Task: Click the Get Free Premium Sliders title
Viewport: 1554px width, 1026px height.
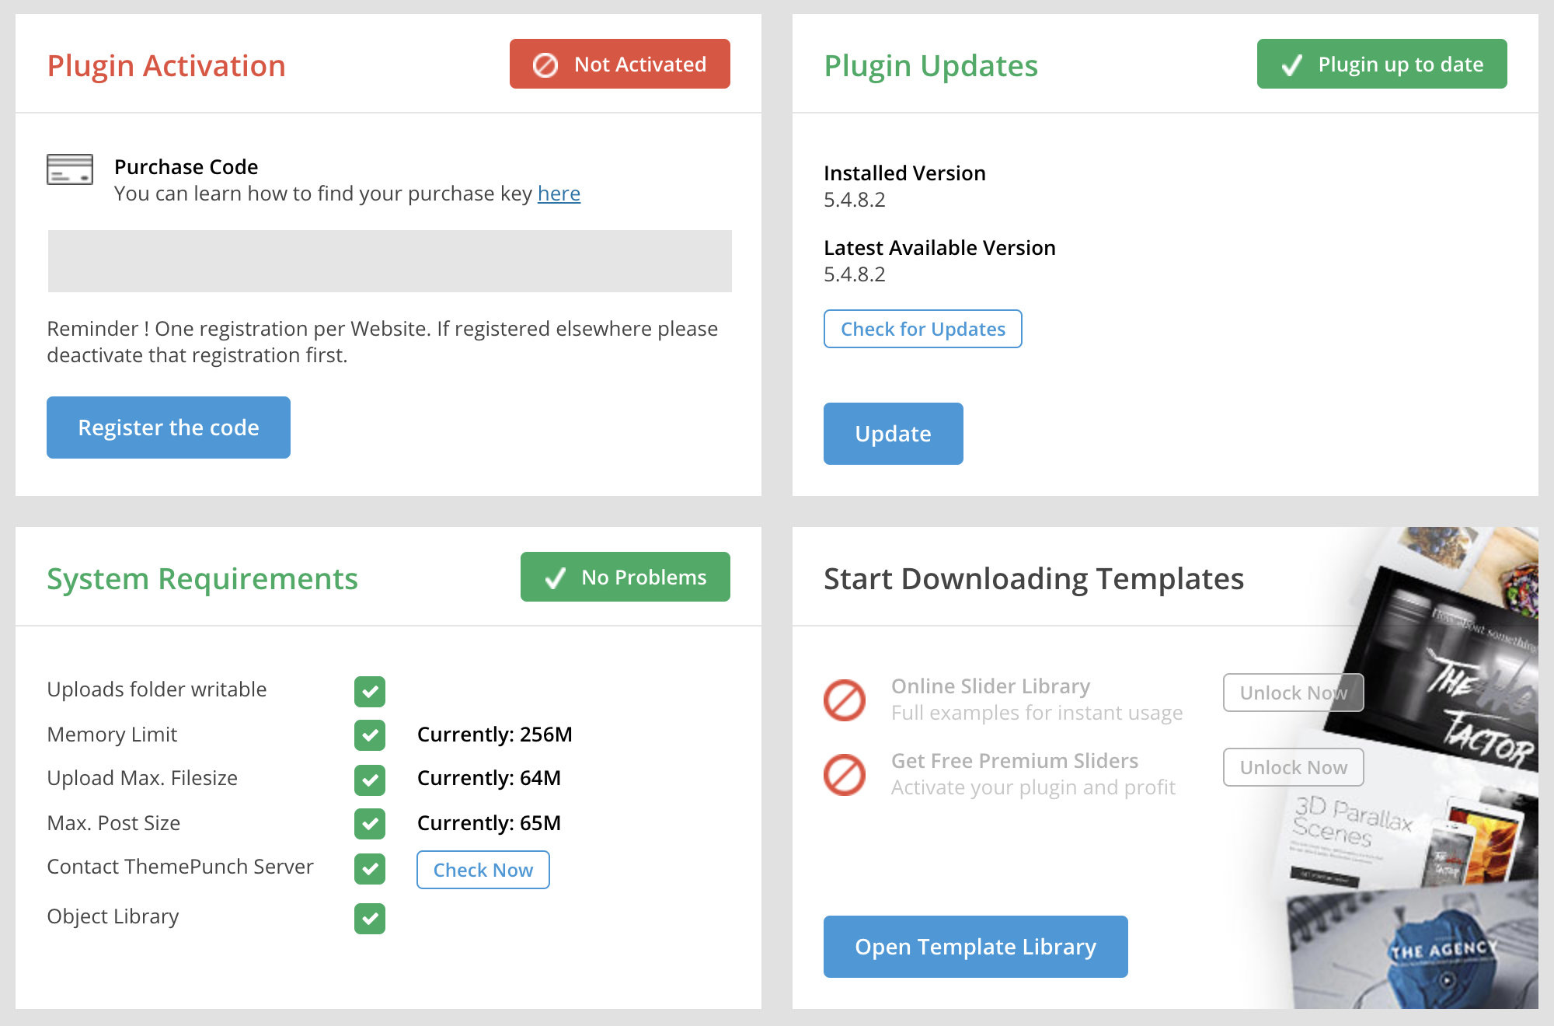Action: pyautogui.click(x=1015, y=761)
